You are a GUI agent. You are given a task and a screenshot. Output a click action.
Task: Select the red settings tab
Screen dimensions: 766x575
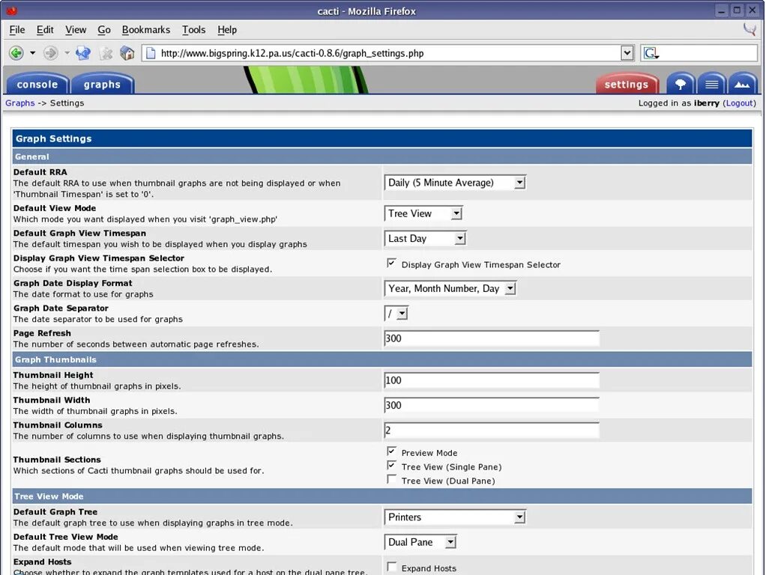[x=627, y=84]
